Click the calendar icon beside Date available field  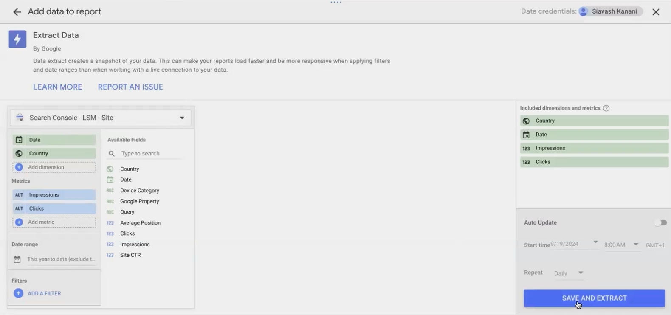pyautogui.click(x=110, y=180)
